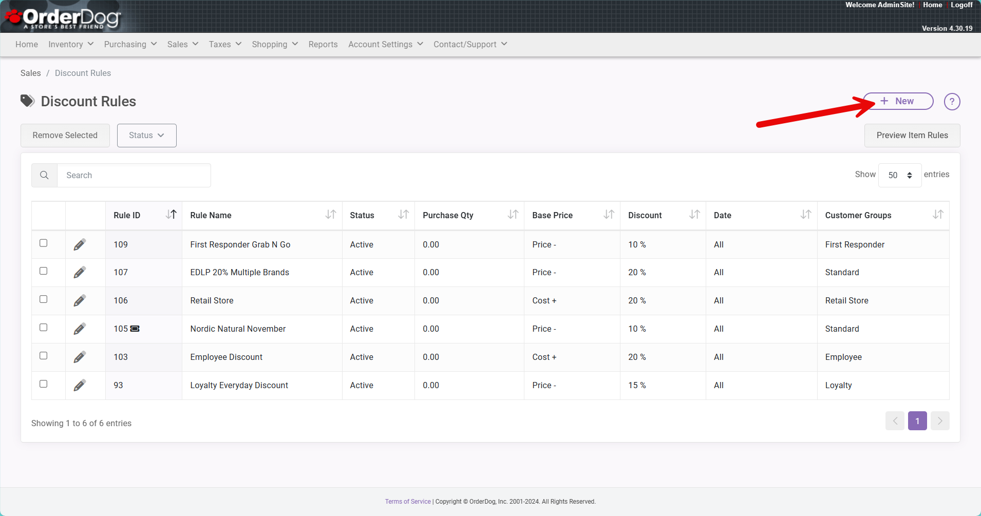
Task: Select checkbox for rule 109
Action: (44, 243)
